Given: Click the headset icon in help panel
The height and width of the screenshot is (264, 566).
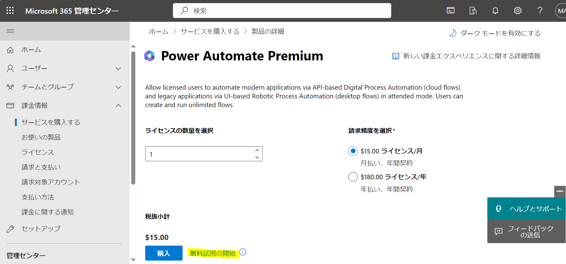Looking at the screenshot, I should tap(499, 209).
